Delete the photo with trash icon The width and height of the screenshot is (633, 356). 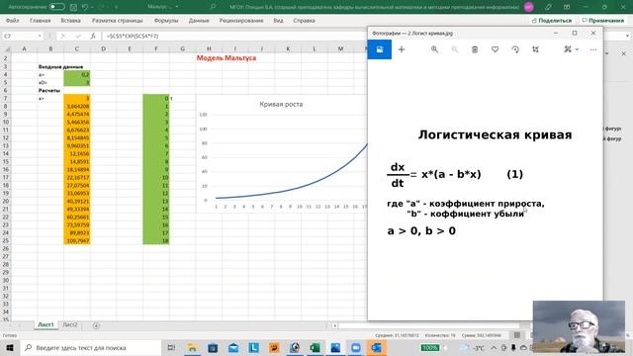tap(475, 49)
